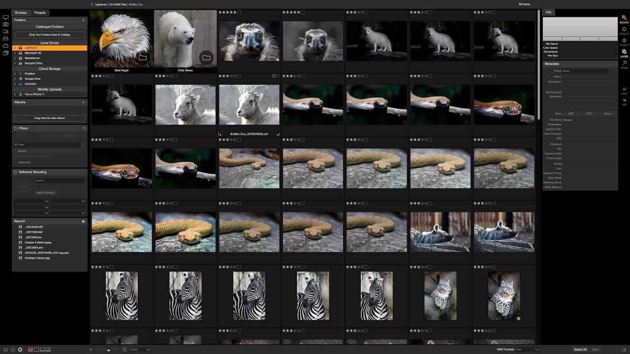Viewport: 630px width, 354px height.
Task: Select the first zebra thumbnail
Action: click(122, 296)
